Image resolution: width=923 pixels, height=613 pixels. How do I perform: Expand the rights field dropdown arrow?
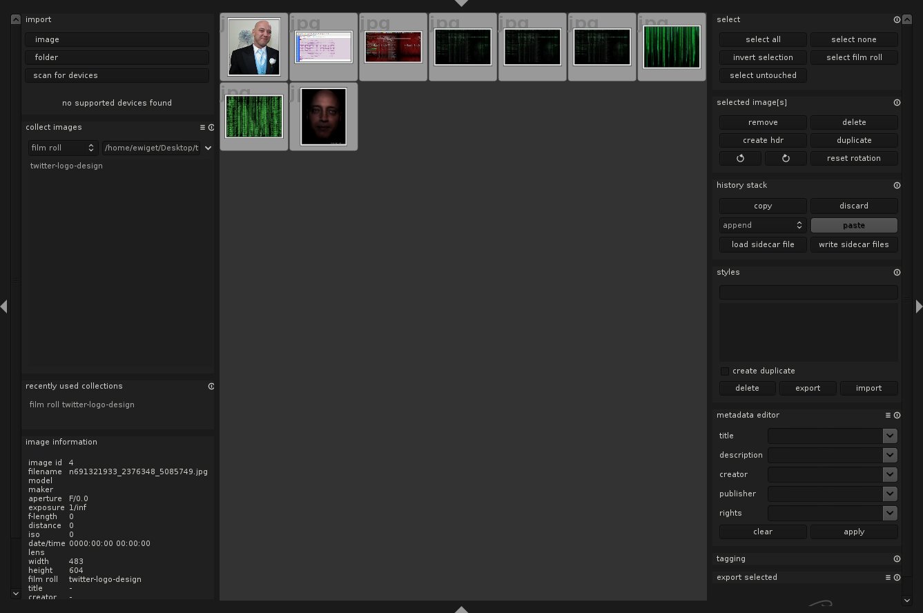coord(890,513)
